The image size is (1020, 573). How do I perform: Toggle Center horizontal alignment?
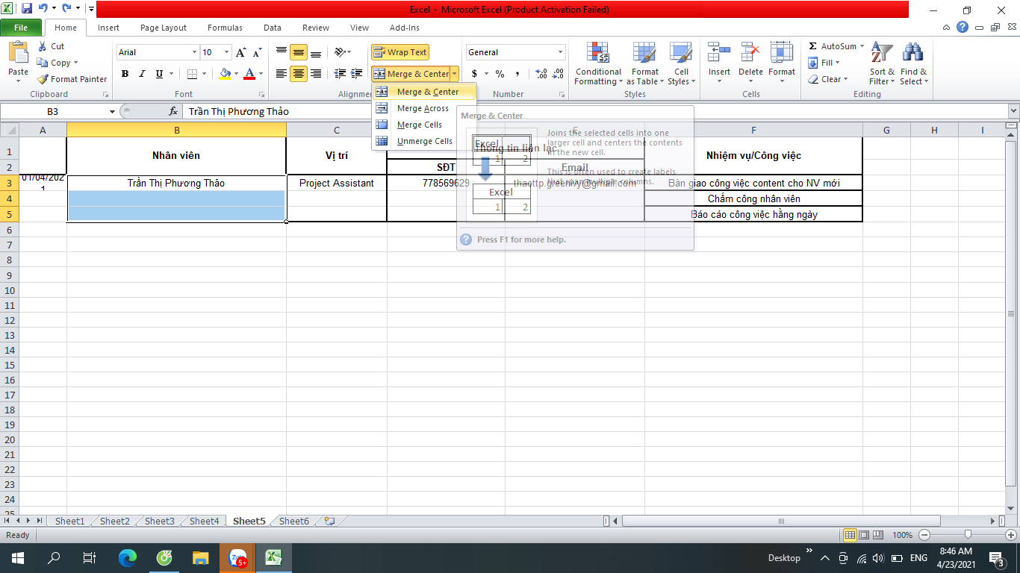point(298,74)
